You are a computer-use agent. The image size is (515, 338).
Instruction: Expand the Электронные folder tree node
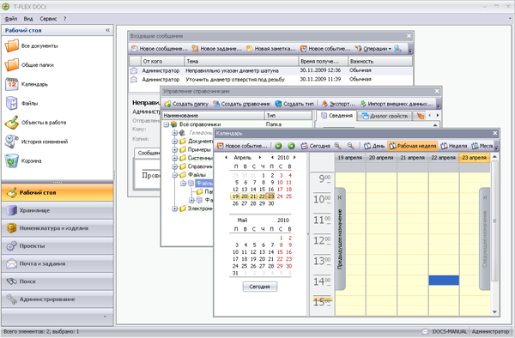click(175, 208)
